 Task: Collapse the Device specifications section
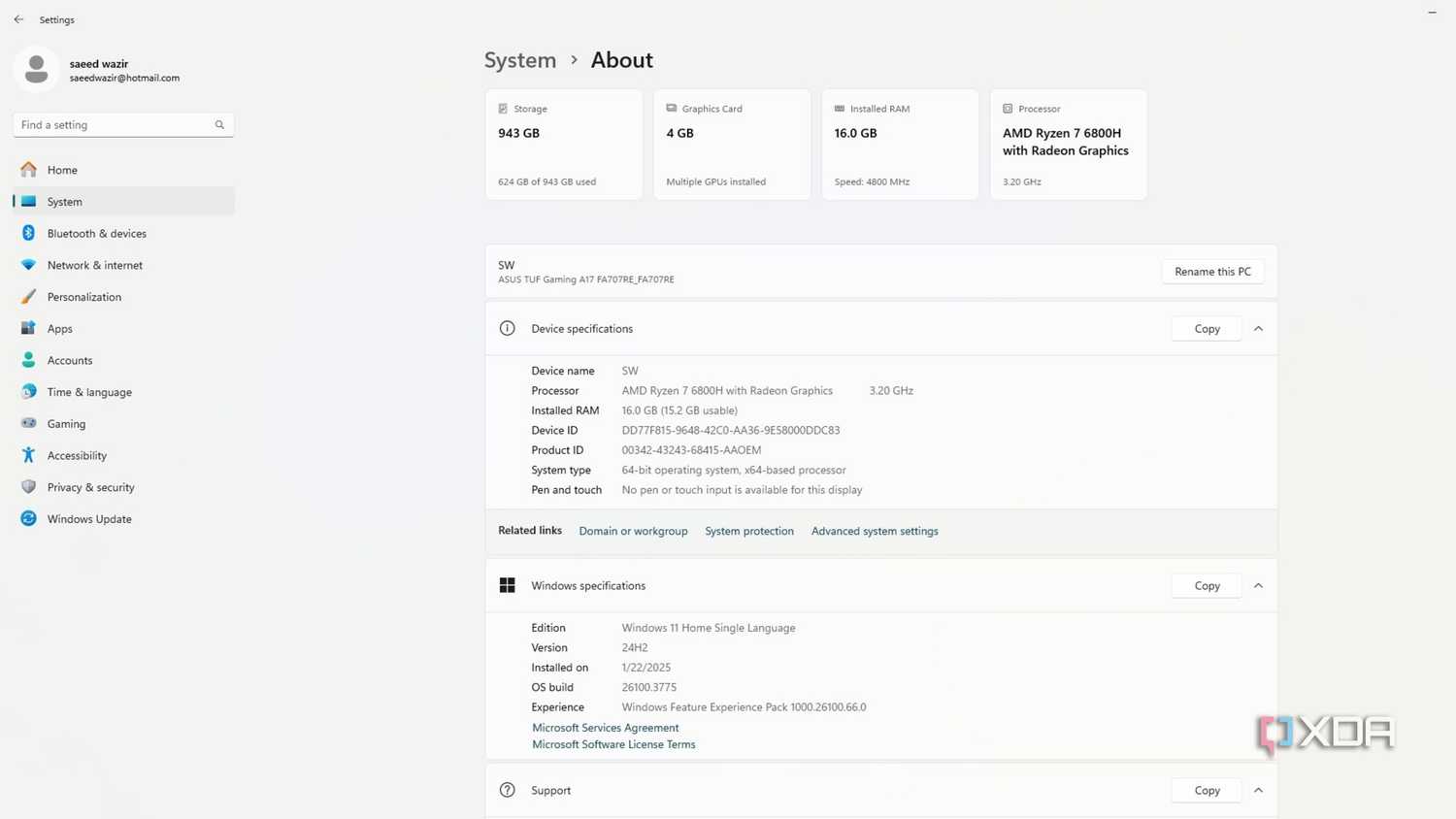coord(1258,329)
